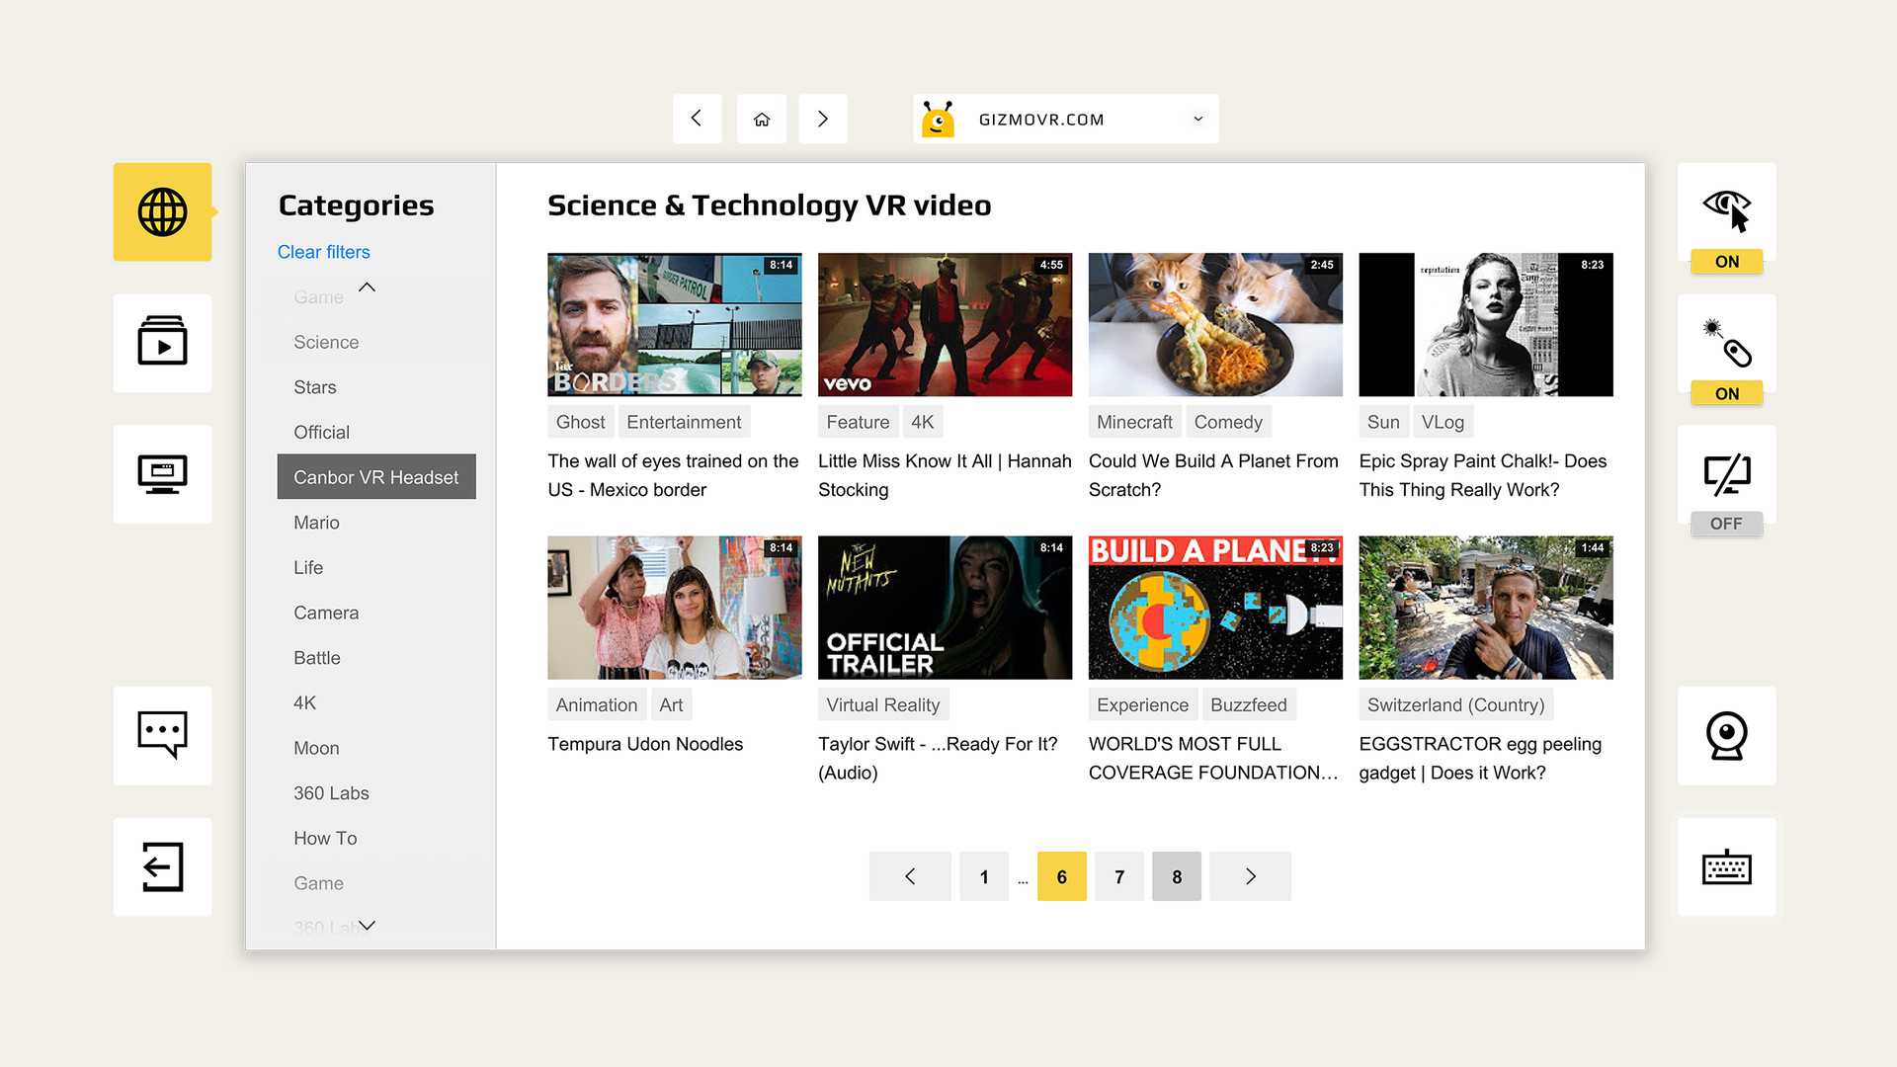Go to the browser home page
The height and width of the screenshot is (1067, 1897).
click(x=761, y=119)
